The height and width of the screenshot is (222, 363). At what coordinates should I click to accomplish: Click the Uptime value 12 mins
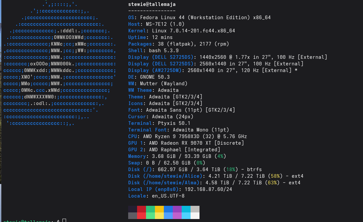pyautogui.click(x=162, y=37)
